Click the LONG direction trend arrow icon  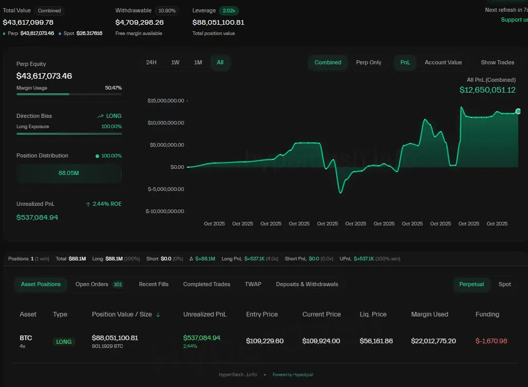[100, 116]
